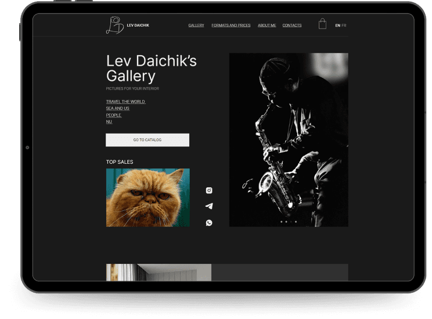Open the NU category link
The image size is (432, 319).
click(x=109, y=121)
